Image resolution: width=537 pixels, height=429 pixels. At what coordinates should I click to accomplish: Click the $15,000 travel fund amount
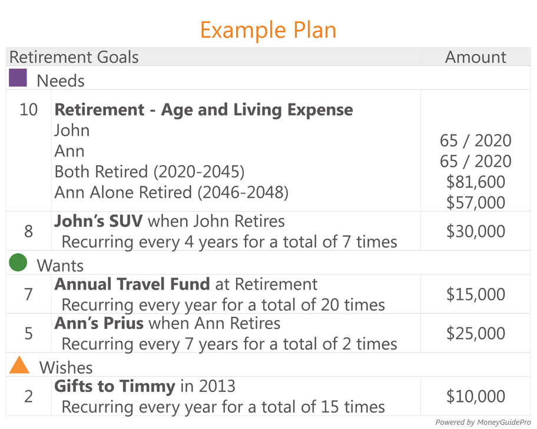pos(475,294)
